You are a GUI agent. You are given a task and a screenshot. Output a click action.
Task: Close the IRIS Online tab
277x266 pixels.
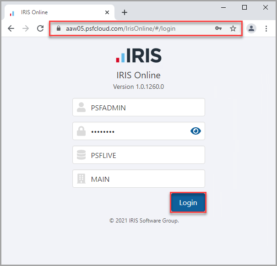[x=107, y=12]
